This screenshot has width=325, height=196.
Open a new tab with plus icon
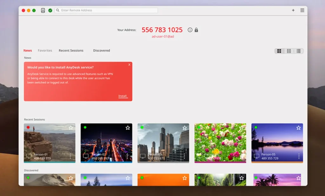pos(293,10)
